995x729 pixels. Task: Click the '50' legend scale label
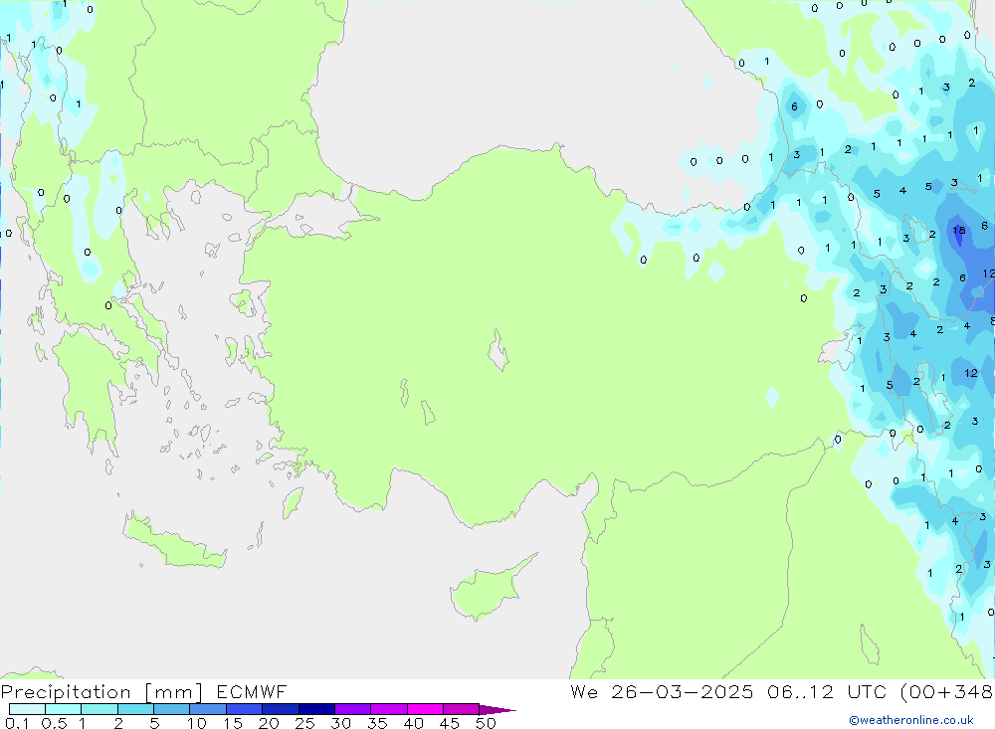486,723
